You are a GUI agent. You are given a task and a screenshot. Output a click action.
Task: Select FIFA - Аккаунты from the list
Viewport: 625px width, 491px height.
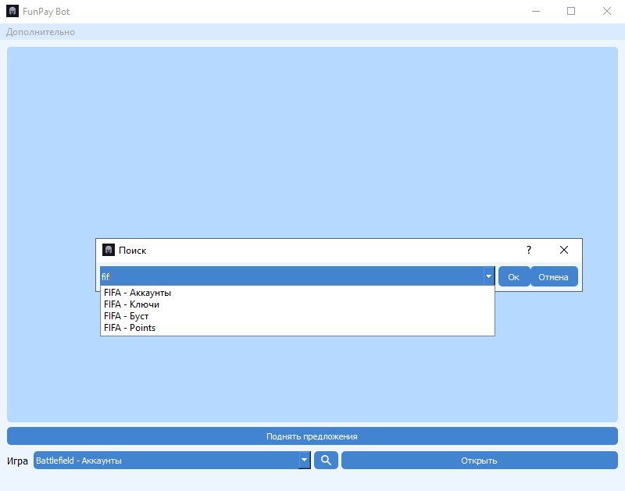tap(298, 293)
